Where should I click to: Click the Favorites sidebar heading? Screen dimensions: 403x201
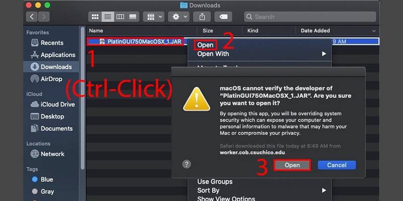(37, 33)
